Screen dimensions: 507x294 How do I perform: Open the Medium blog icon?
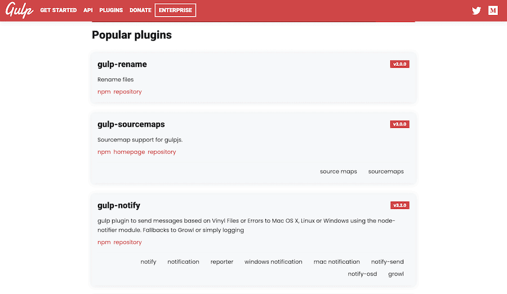493,10
